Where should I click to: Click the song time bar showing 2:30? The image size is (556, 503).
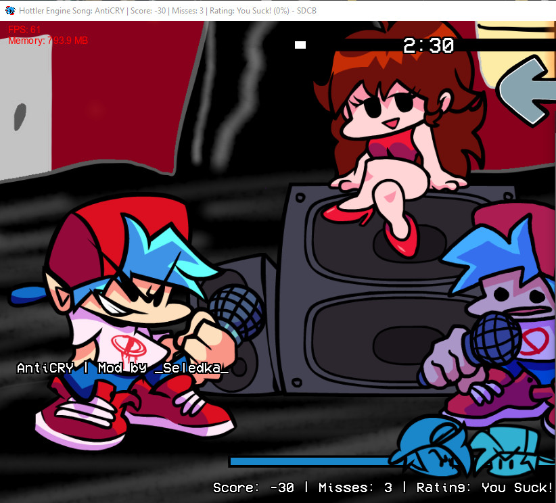(425, 45)
